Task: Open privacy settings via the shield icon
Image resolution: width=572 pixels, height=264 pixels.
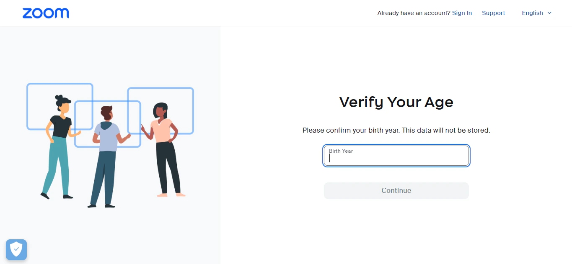Action: coord(16,249)
